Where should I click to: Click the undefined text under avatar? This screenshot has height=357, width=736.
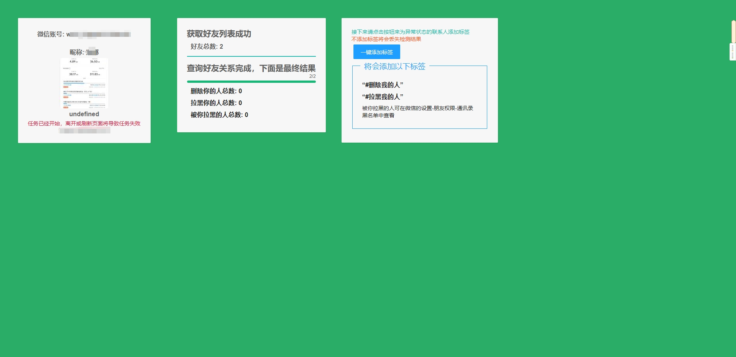point(84,114)
